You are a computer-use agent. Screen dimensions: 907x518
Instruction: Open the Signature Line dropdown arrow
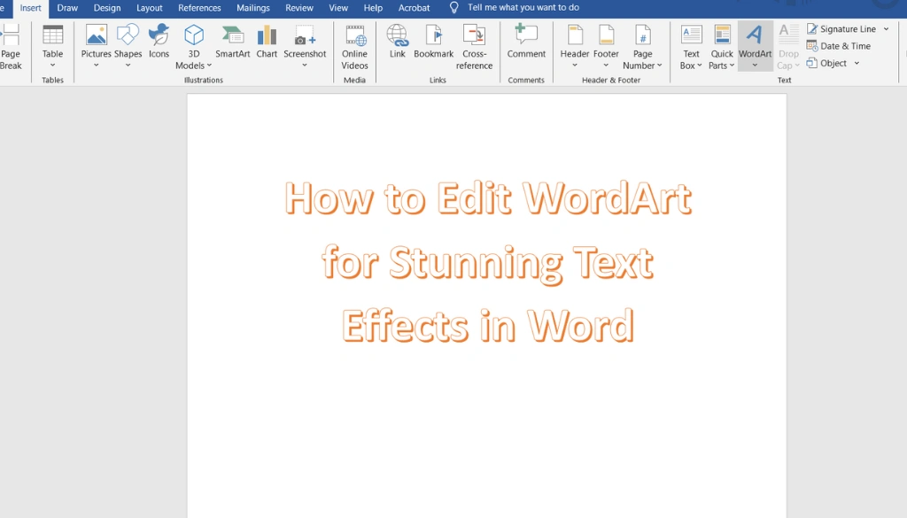pyautogui.click(x=886, y=29)
